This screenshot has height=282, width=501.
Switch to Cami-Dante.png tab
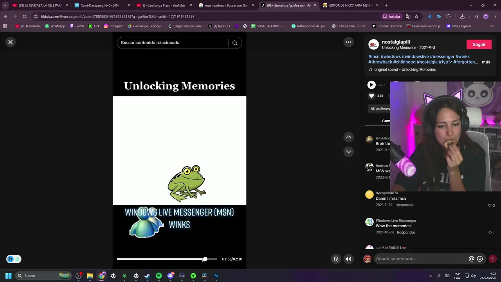[x=102, y=5]
